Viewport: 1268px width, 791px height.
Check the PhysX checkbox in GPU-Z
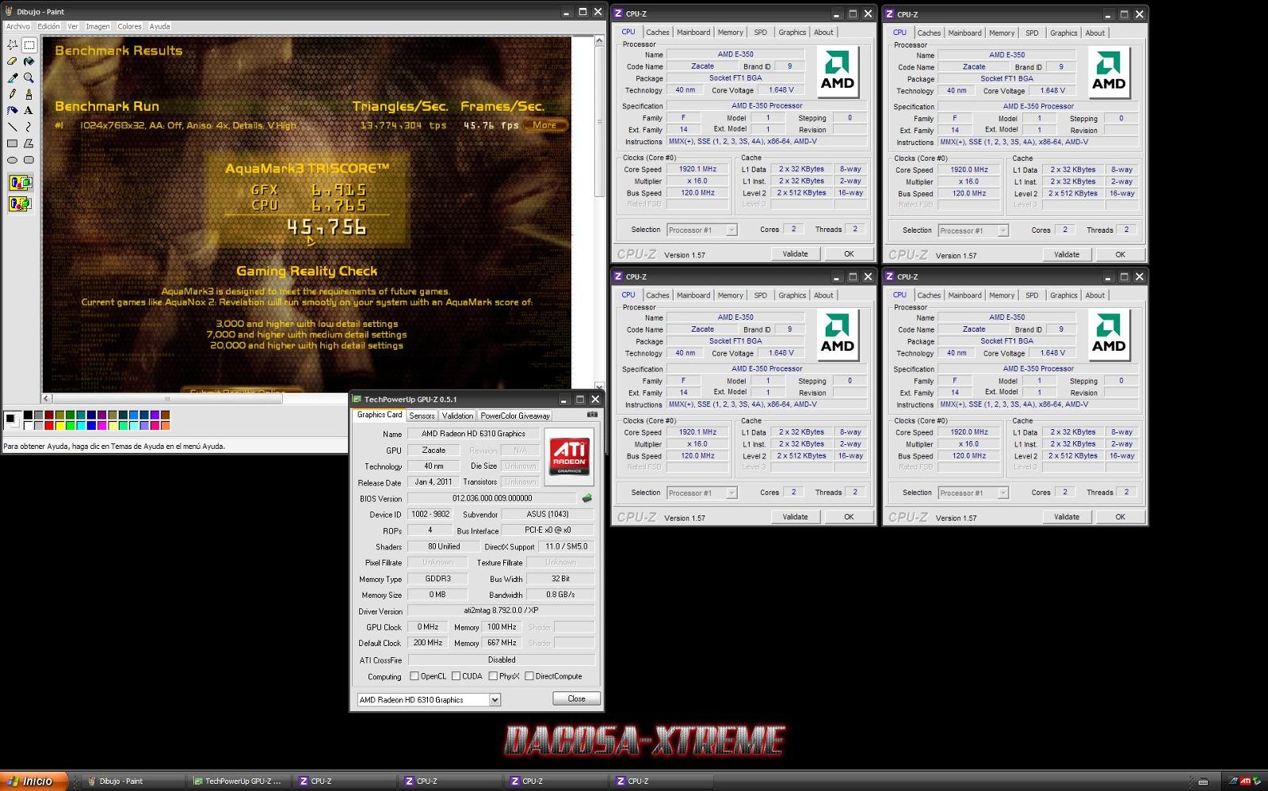(493, 676)
